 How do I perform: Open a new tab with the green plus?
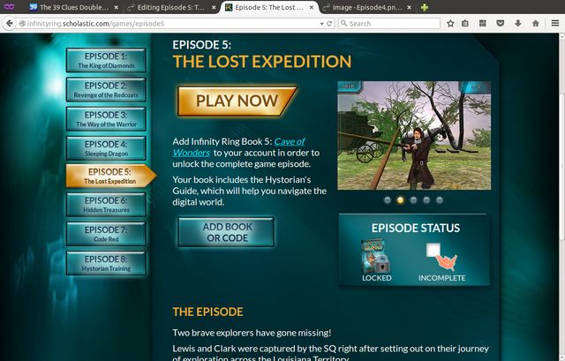point(425,7)
